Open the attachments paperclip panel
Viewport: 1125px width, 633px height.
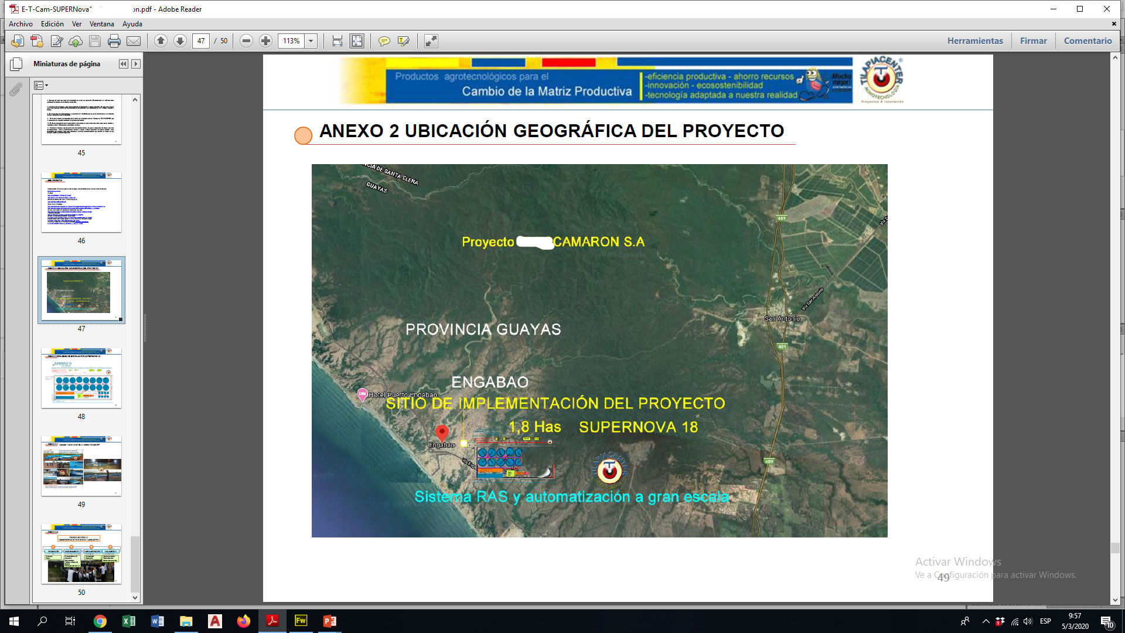(16, 89)
